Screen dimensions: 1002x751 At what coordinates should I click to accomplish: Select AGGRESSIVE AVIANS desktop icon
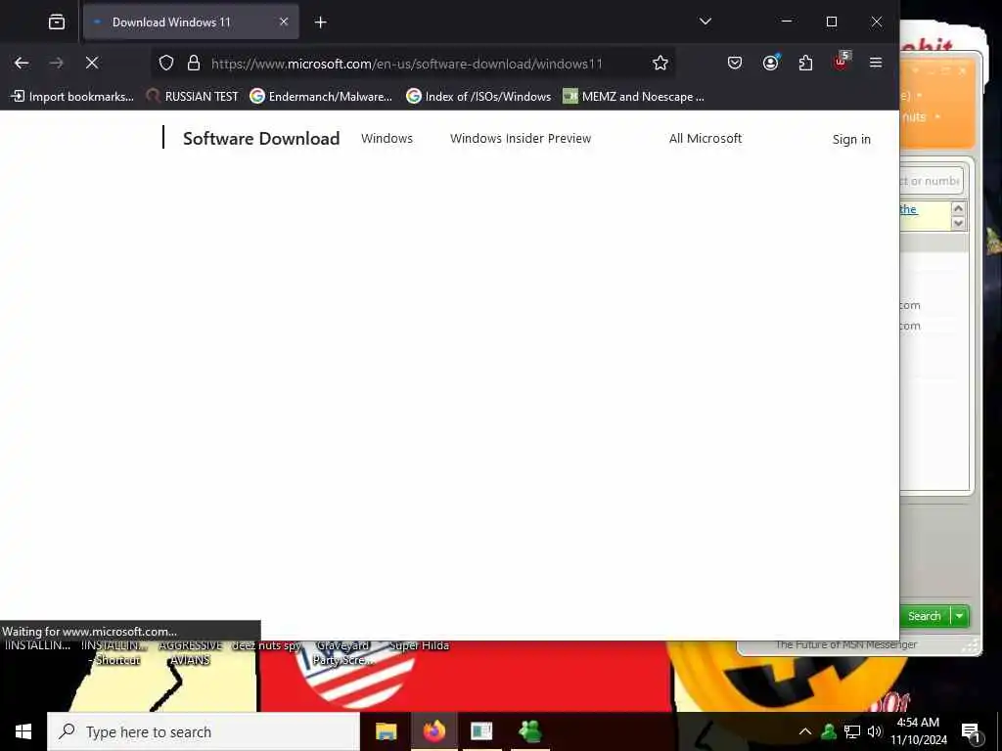coord(190,652)
